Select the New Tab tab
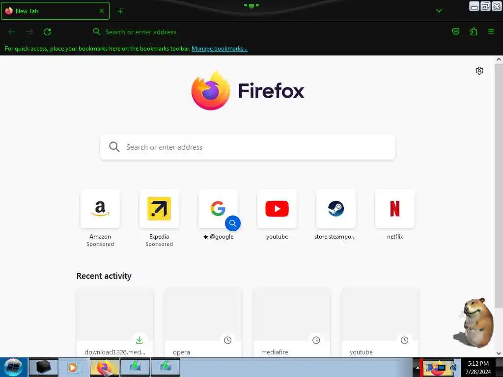 (x=55, y=11)
